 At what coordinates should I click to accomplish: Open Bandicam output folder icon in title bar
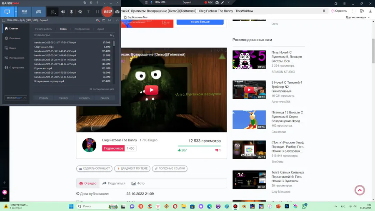point(85,3)
